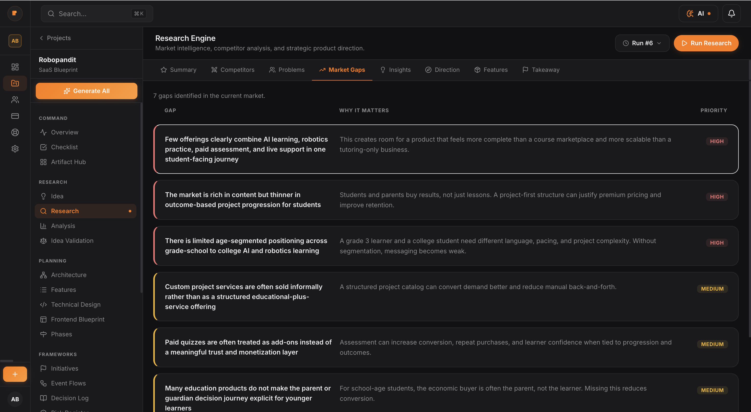Image resolution: width=751 pixels, height=412 pixels.
Task: Switch to the Competitors tab
Action: [233, 70]
